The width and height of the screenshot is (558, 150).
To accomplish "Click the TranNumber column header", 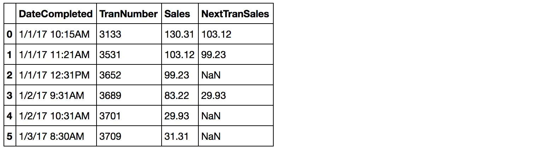I will click(x=128, y=14).
